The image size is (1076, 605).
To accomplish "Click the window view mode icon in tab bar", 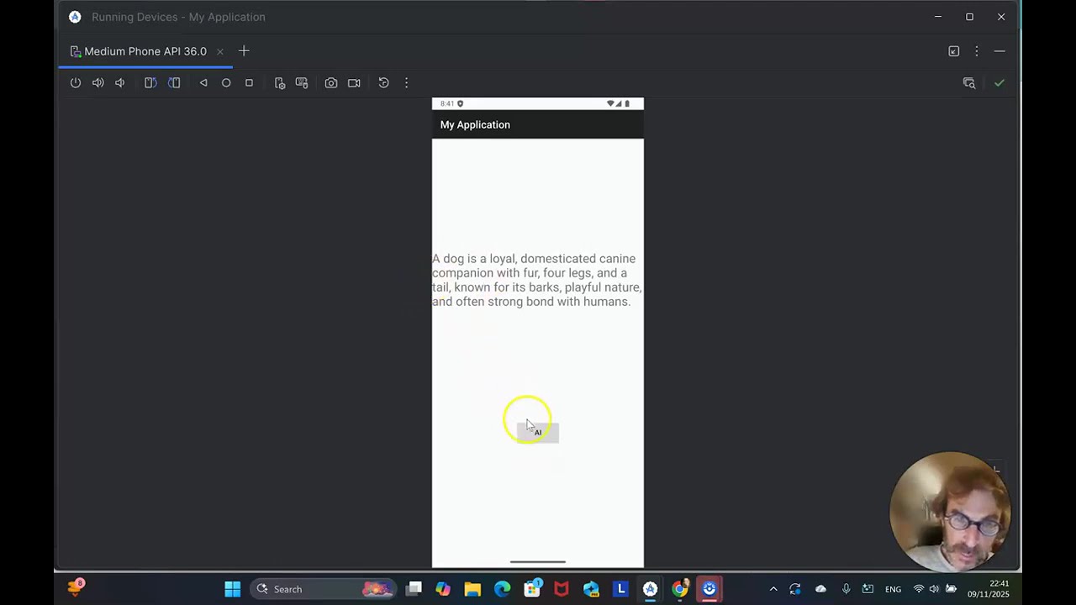I will point(954,51).
